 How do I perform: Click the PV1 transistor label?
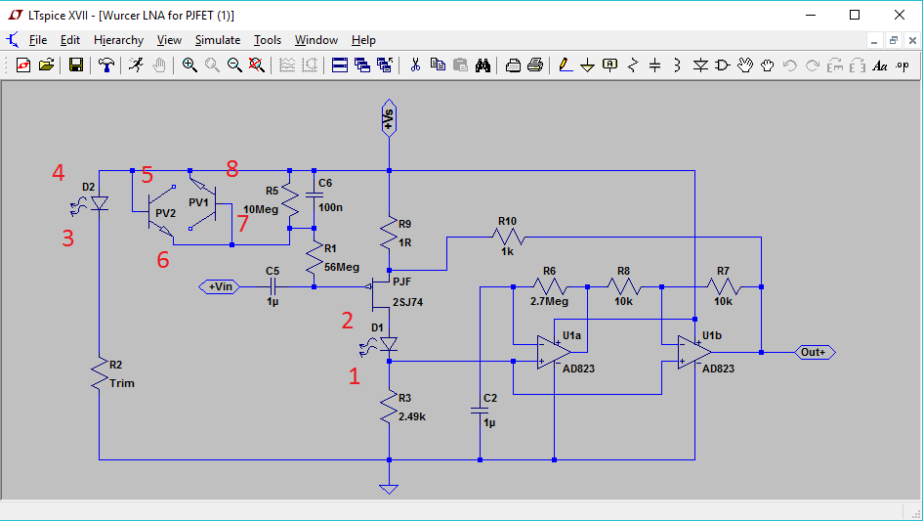click(x=198, y=202)
